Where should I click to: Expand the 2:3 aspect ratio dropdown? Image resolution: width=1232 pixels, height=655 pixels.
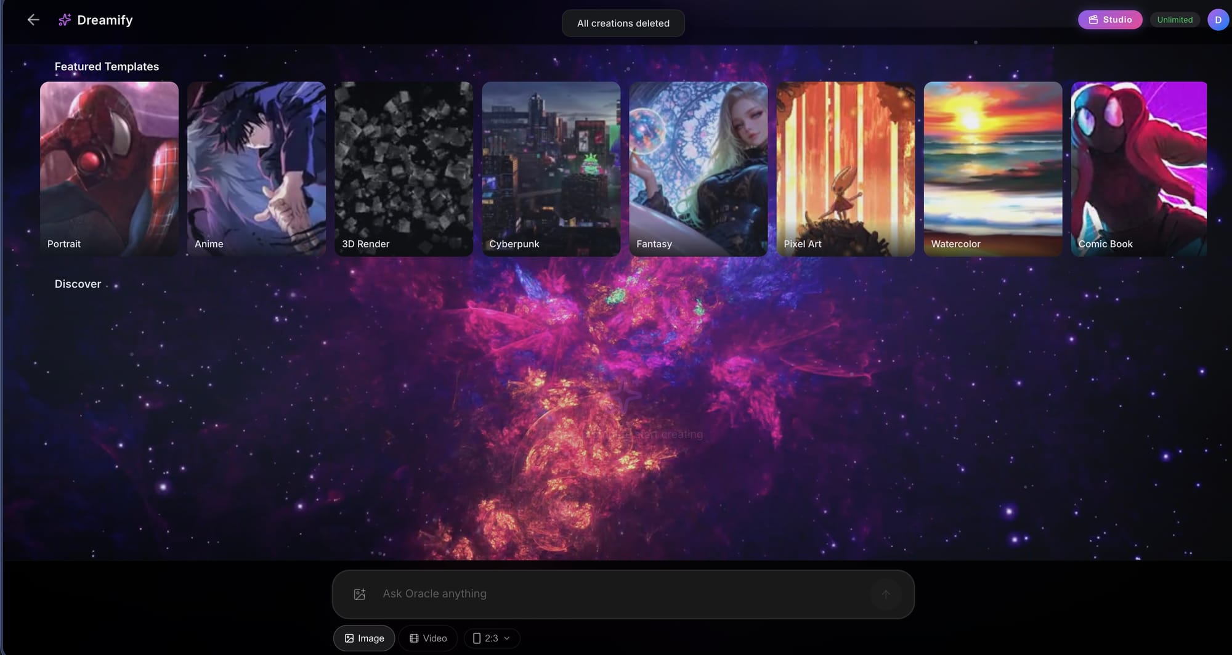[x=492, y=638]
